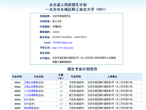Click the contact phone numbers text

(69, 37)
